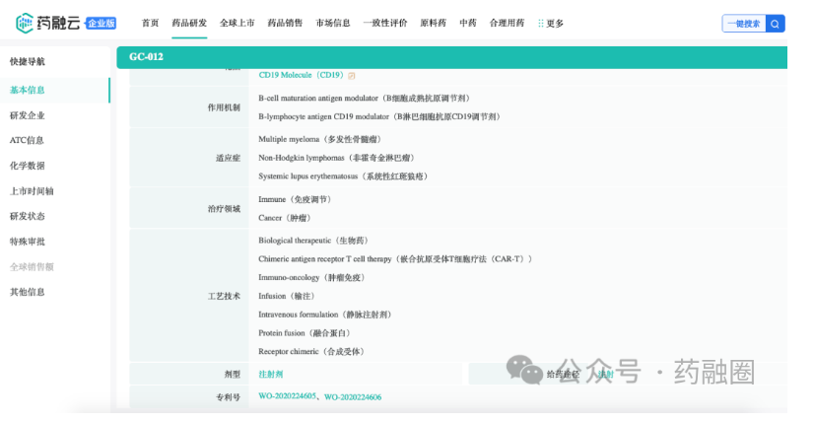The image size is (815, 422).
Task: Open patent WO-2020224605 link
Action: click(287, 396)
